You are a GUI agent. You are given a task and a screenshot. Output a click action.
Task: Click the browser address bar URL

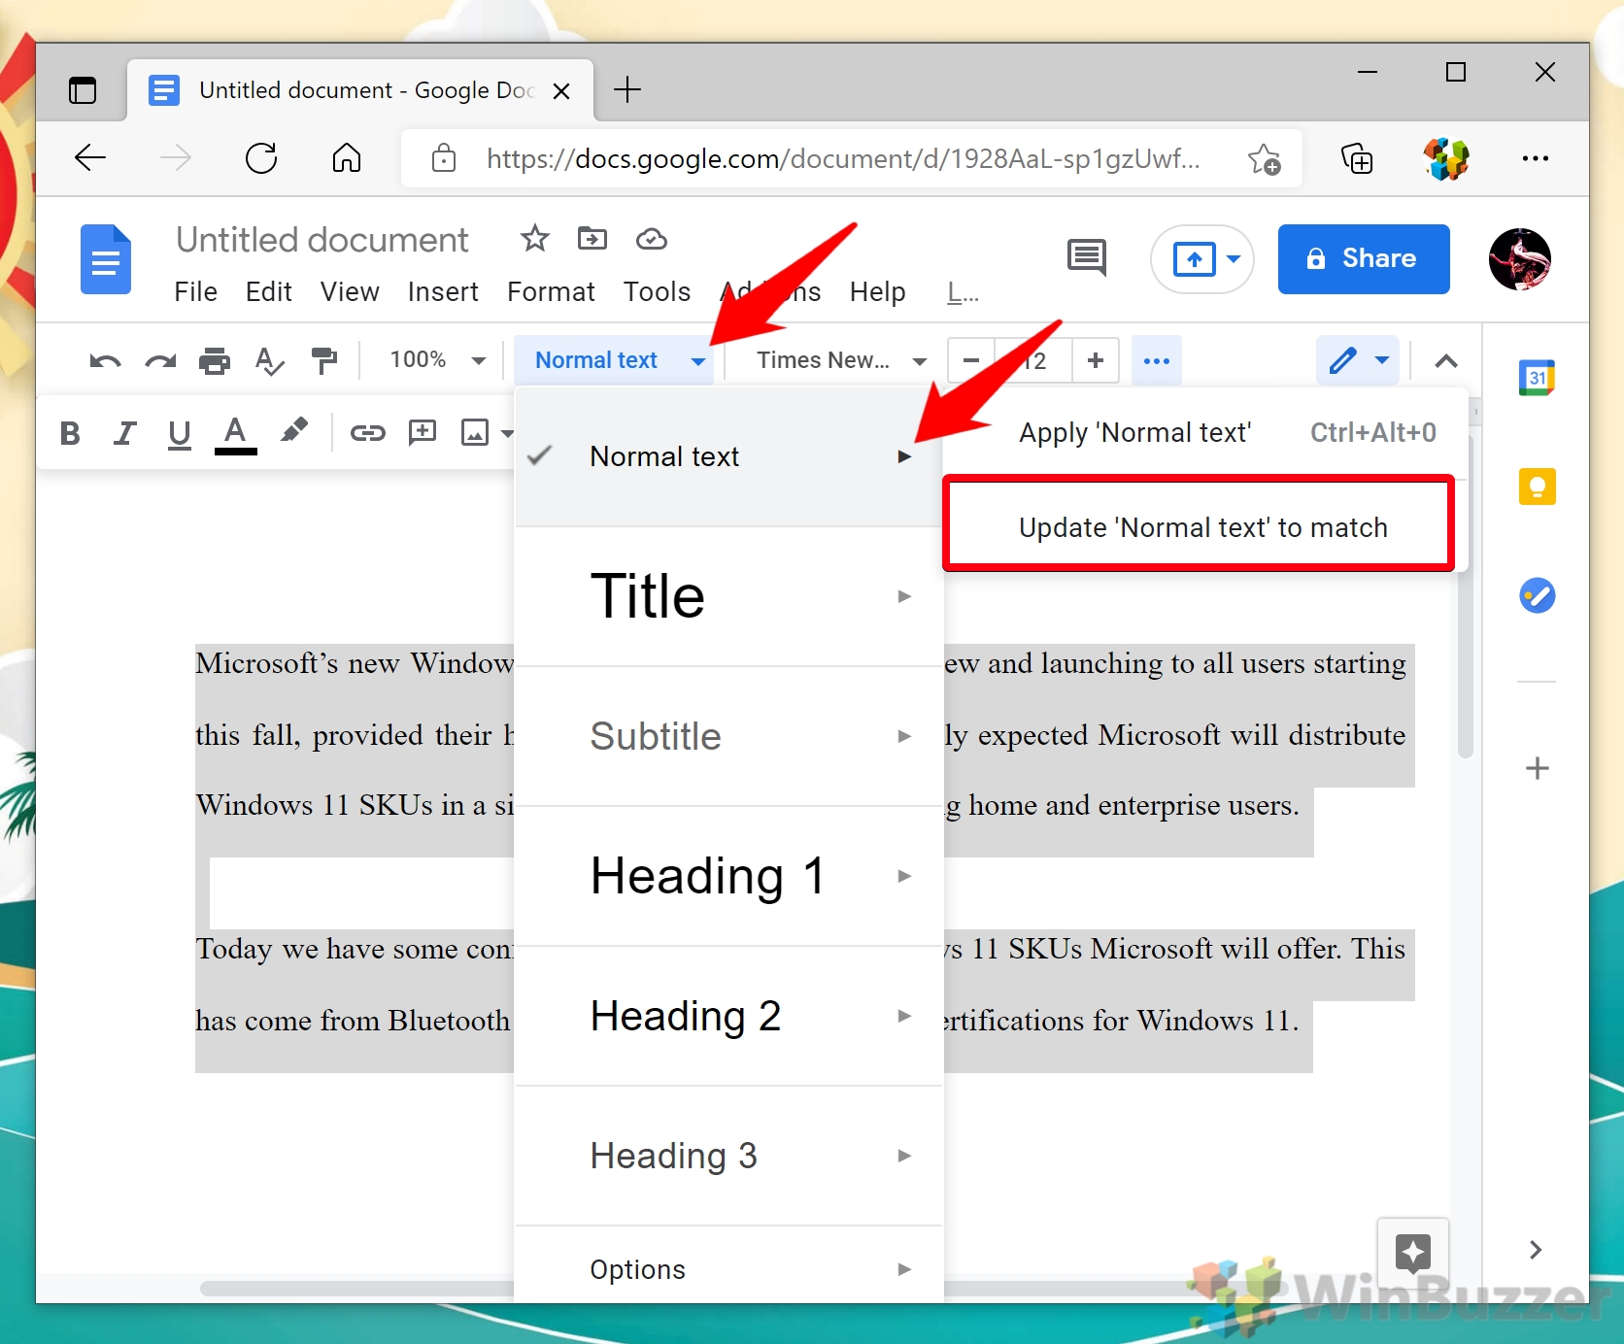tap(843, 158)
